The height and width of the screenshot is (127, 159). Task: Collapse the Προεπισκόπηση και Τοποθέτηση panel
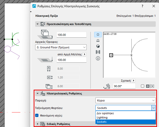[37, 24]
